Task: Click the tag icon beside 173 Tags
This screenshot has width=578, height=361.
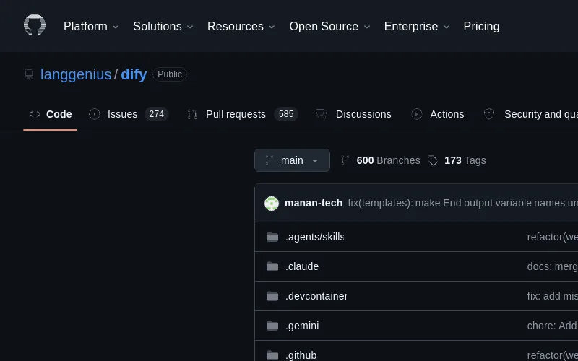Action: coord(433,160)
